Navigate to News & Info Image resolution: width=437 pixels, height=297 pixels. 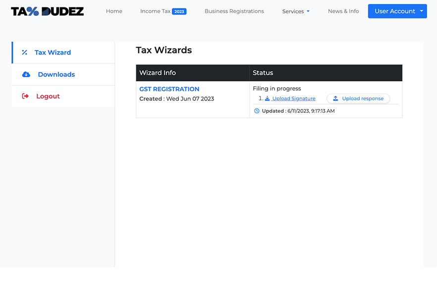[x=343, y=11]
